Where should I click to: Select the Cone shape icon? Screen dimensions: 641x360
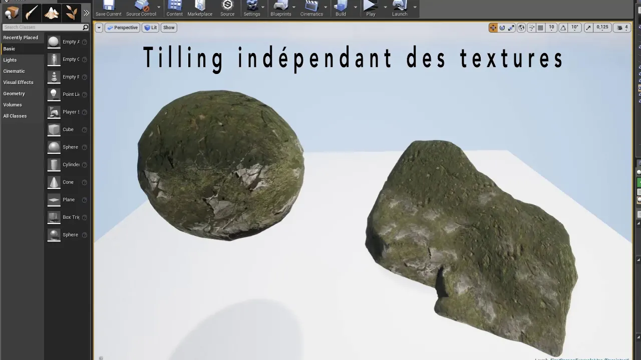point(54,182)
